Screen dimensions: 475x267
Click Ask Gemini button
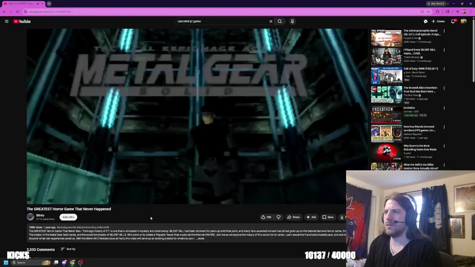436,4
